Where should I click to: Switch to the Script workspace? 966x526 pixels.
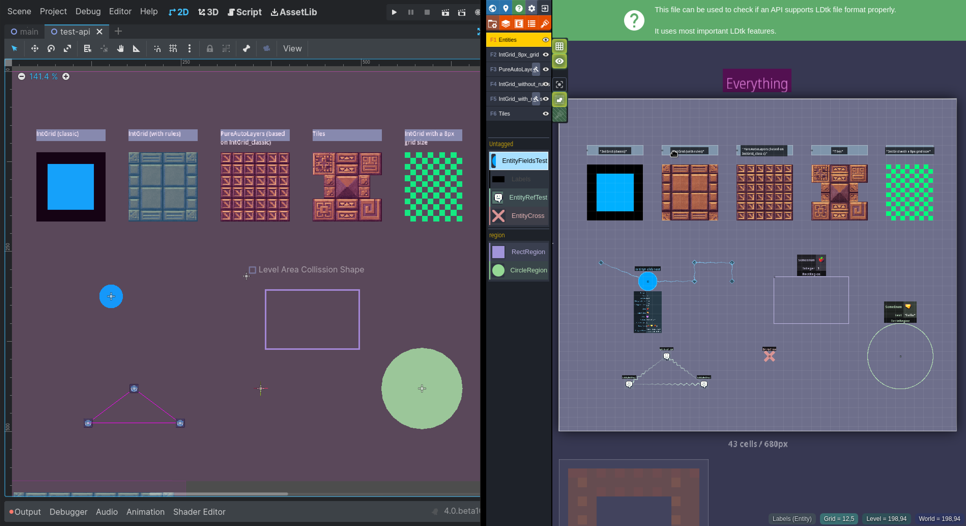click(x=244, y=12)
